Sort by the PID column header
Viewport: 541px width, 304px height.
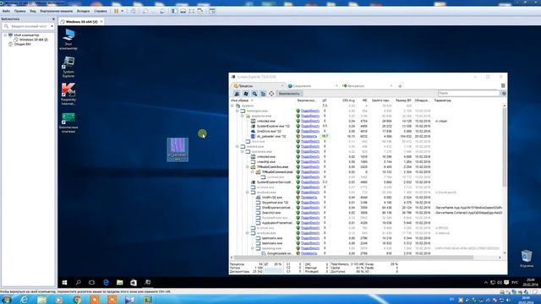pyautogui.click(x=364, y=100)
